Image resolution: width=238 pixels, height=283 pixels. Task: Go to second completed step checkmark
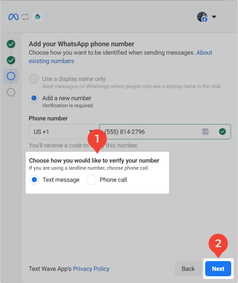point(11,60)
